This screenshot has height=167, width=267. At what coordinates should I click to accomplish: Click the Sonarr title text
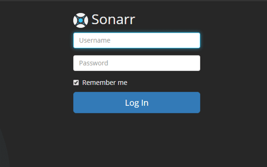tap(113, 20)
